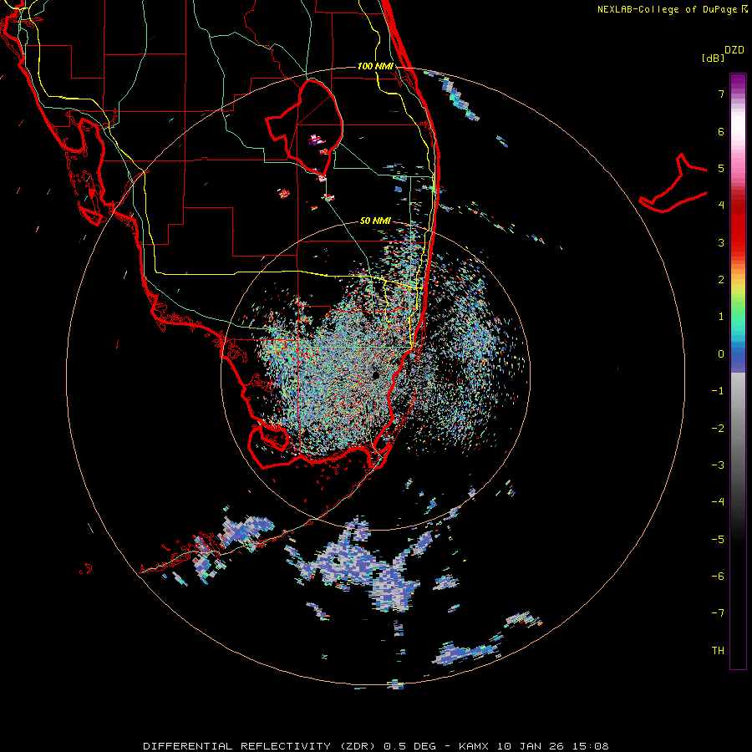
Task: Click the -1 value on color scale
Action: (718, 391)
